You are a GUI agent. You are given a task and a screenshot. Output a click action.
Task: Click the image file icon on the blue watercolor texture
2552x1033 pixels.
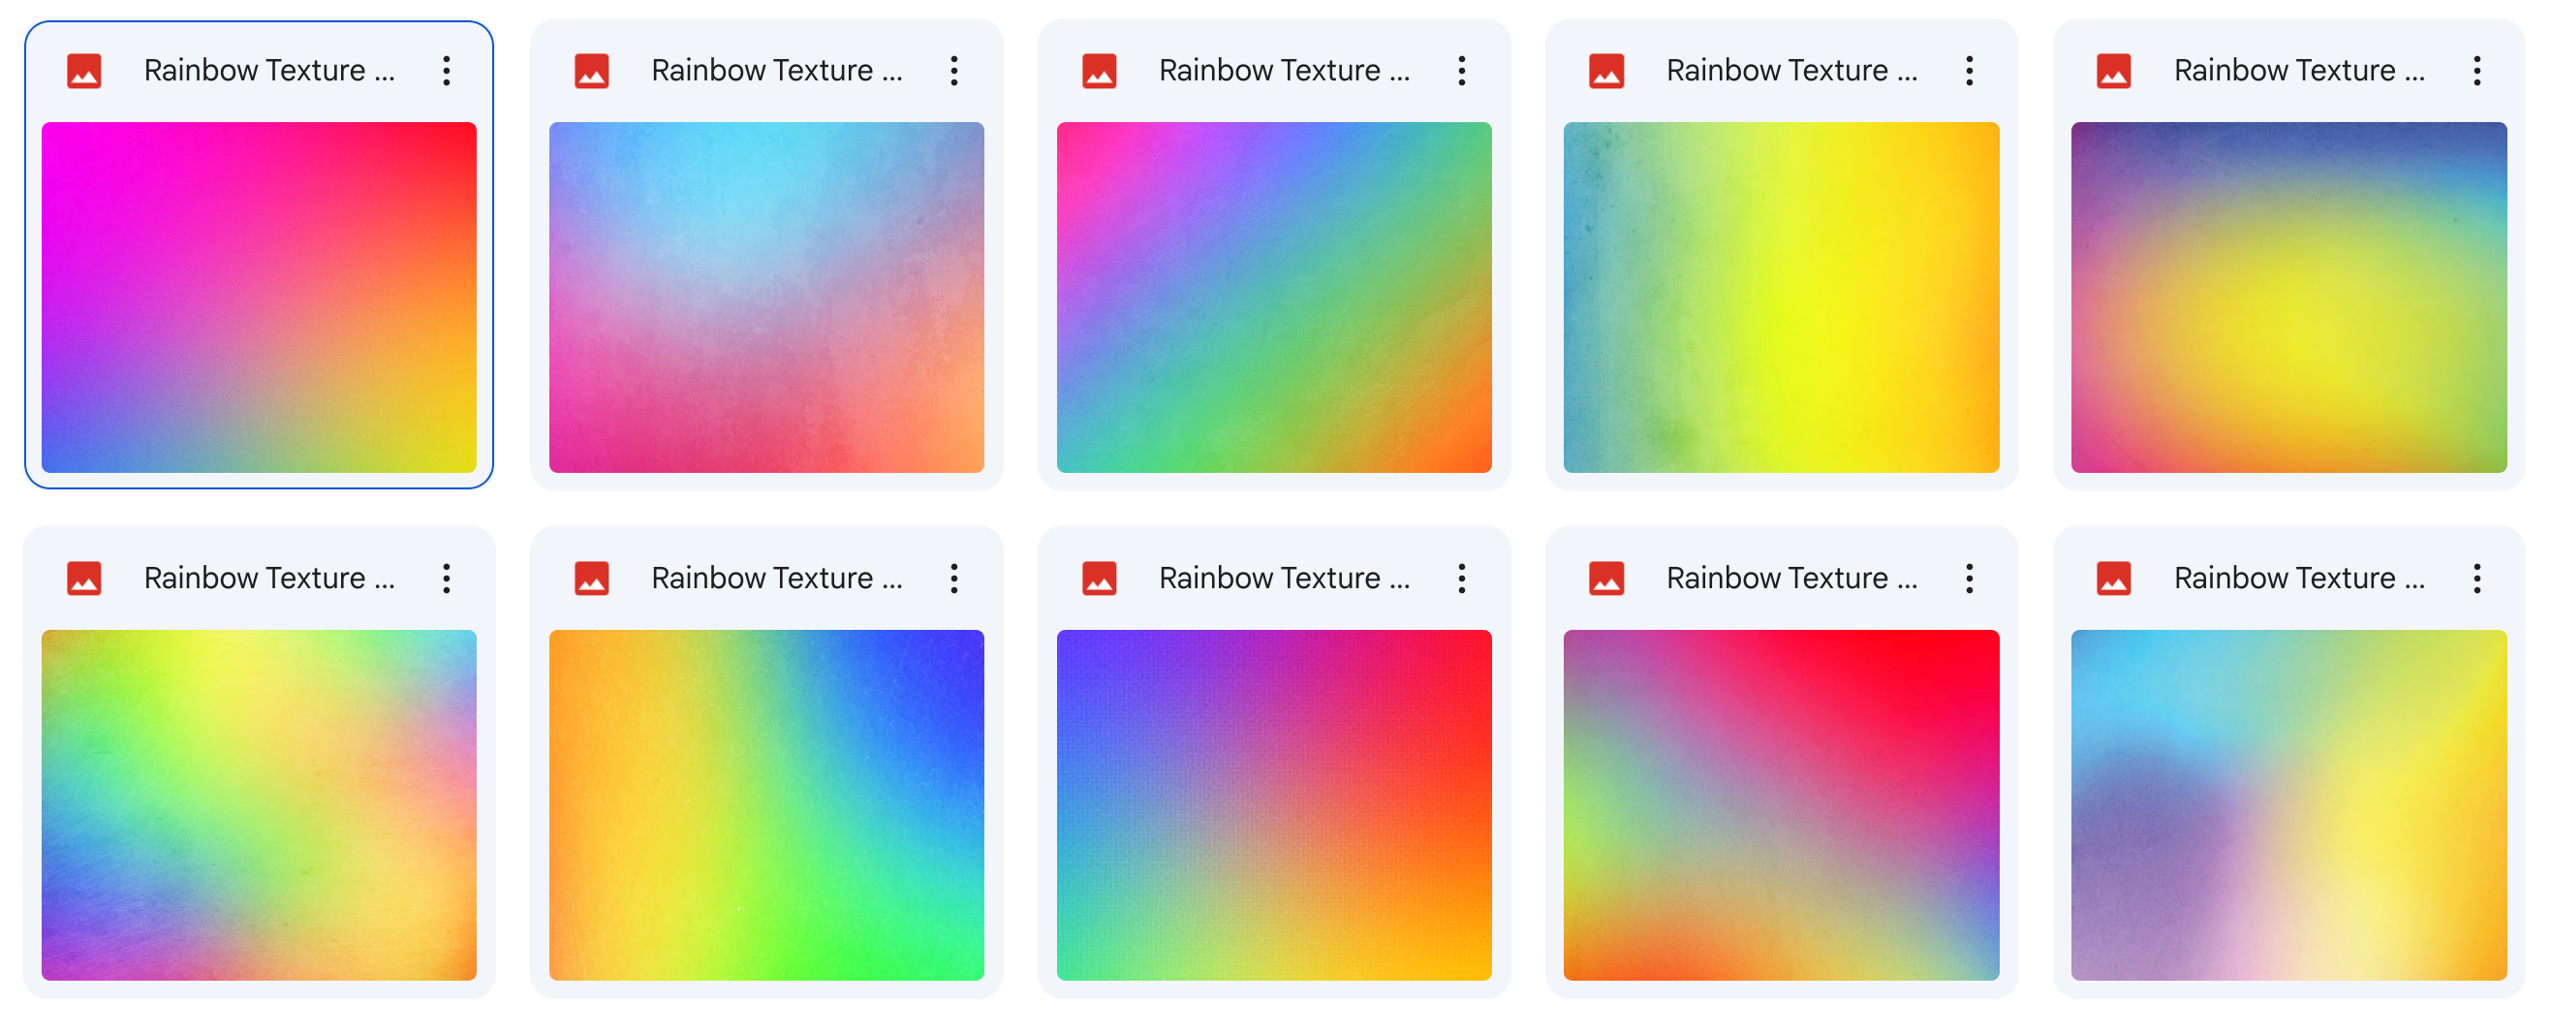click(591, 70)
